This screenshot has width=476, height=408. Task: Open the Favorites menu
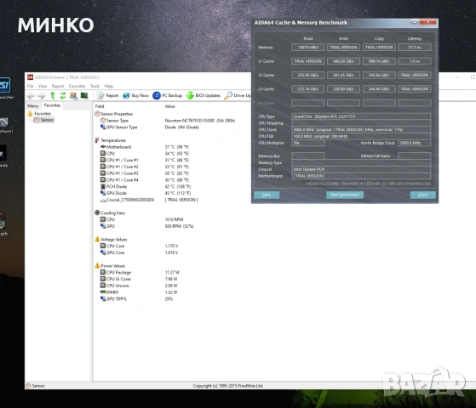(x=77, y=86)
